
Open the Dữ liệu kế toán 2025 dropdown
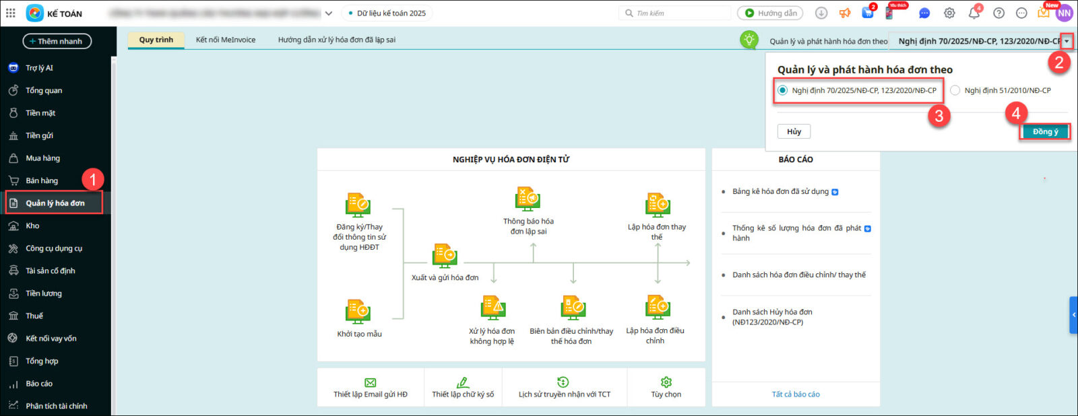(x=387, y=13)
